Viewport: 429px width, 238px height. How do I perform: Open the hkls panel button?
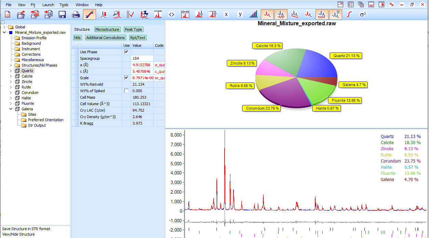pyautogui.click(x=77, y=37)
